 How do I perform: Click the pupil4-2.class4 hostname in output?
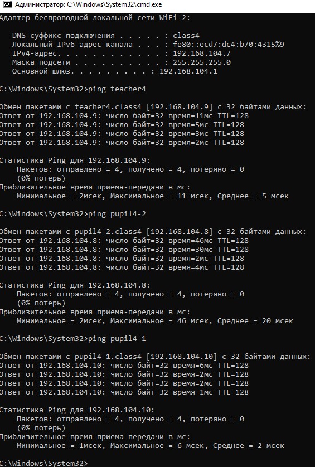pyautogui.click(x=108, y=232)
